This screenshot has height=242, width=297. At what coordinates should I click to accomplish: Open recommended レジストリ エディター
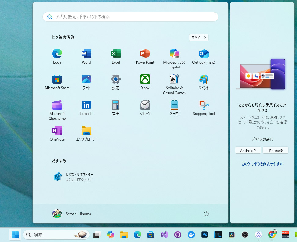pos(74,177)
